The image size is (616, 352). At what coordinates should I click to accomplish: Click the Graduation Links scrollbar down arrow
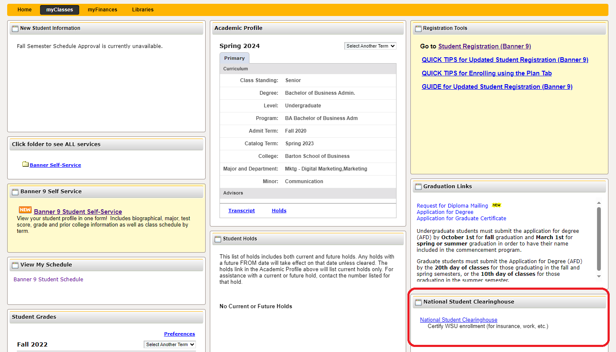coord(599,277)
